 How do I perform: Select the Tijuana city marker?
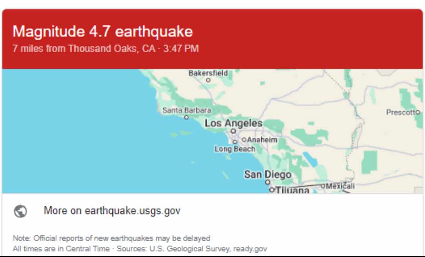272,190
